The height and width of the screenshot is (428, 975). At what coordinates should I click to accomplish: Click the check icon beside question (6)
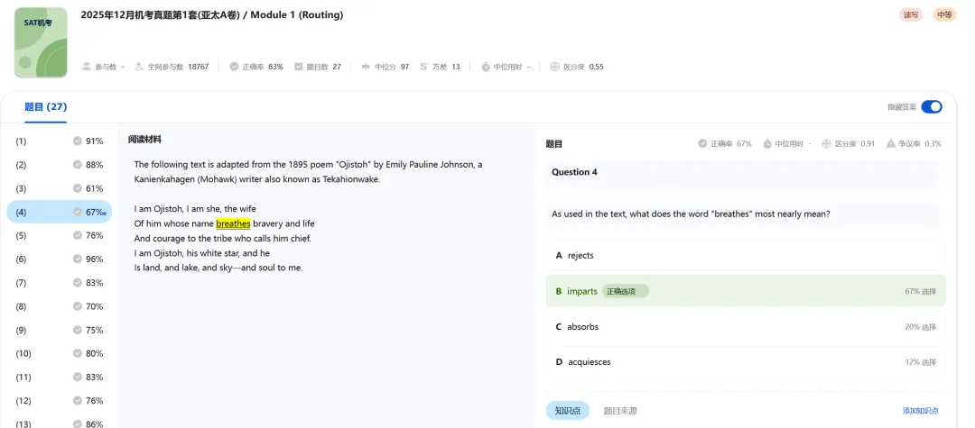coord(78,259)
